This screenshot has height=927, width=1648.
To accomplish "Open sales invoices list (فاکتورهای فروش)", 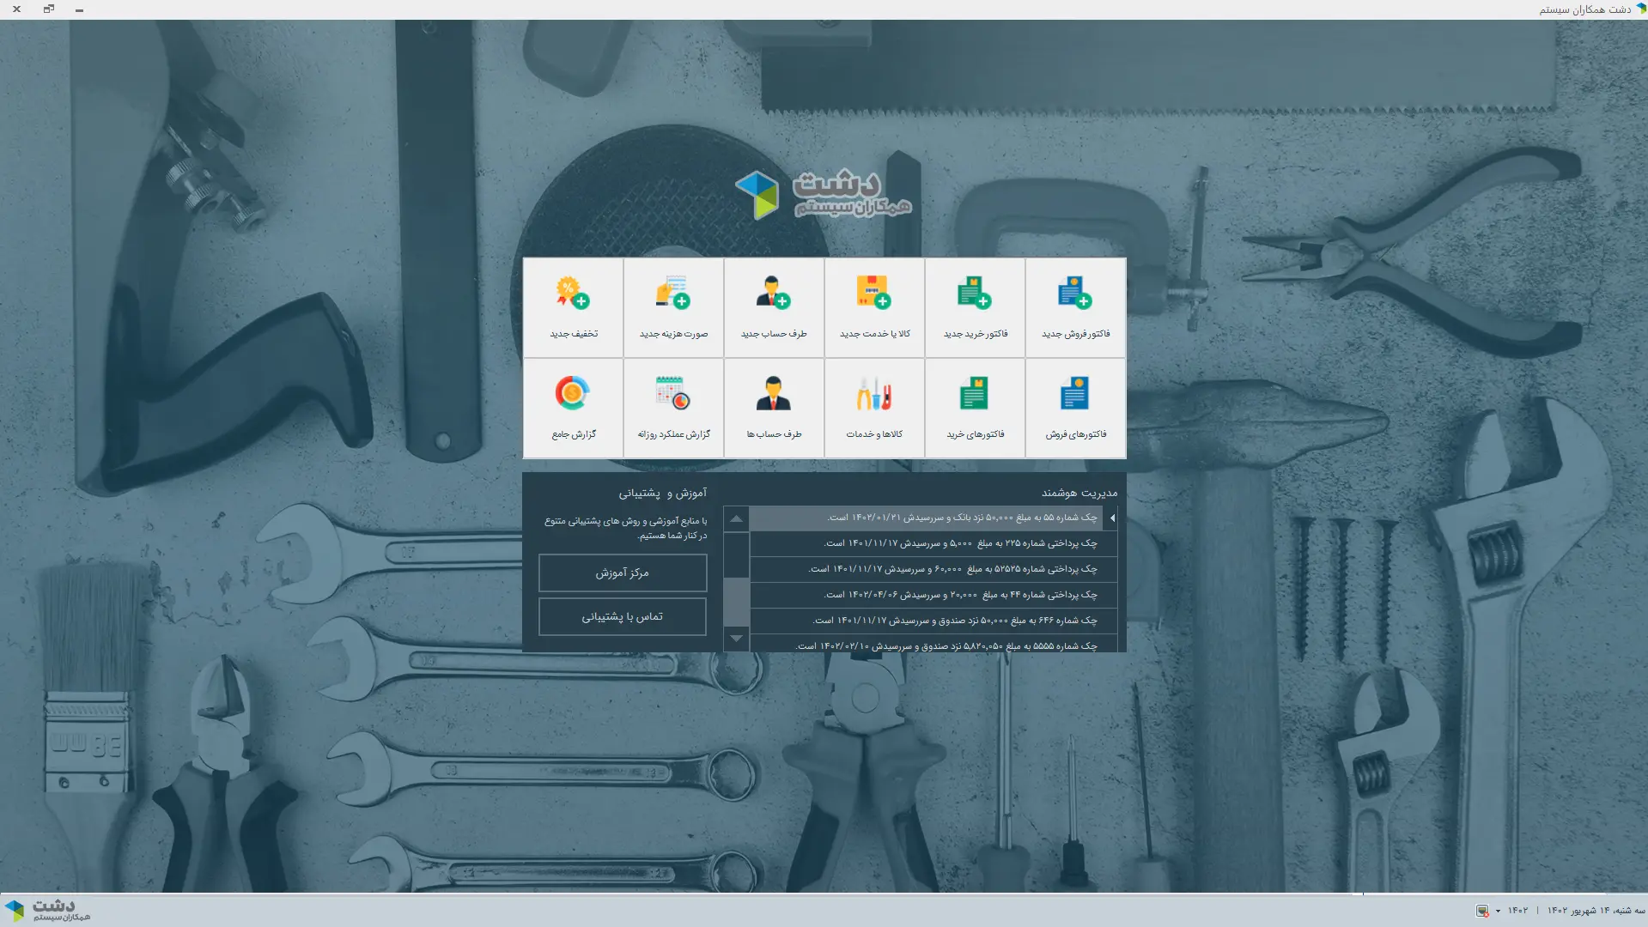I will tap(1075, 408).
